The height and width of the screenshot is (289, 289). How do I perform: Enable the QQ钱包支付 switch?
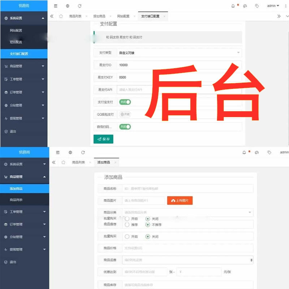pos(125,115)
